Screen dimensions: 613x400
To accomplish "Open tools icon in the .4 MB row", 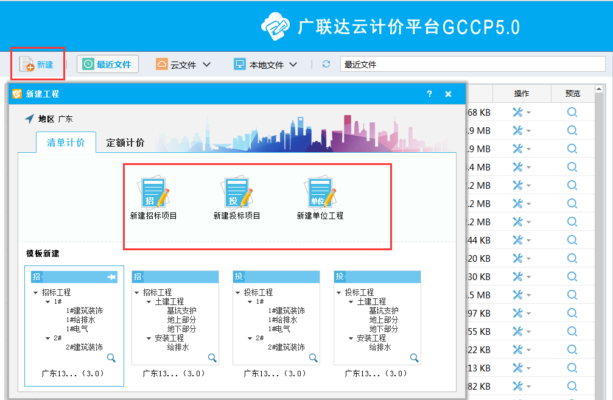I will pos(517,167).
